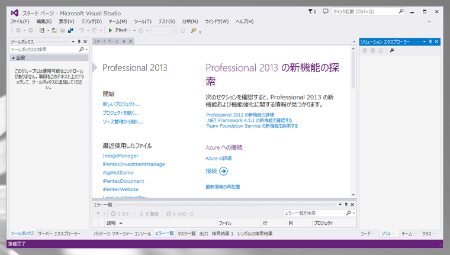Click the forward icon in Solution Explorer
The image size is (450, 255).
tap(372, 50)
